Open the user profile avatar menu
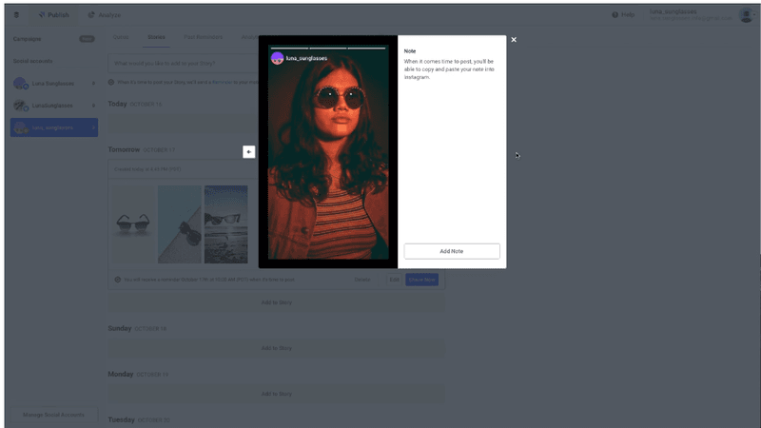Viewport: 761px width, 428px height. coord(745,15)
